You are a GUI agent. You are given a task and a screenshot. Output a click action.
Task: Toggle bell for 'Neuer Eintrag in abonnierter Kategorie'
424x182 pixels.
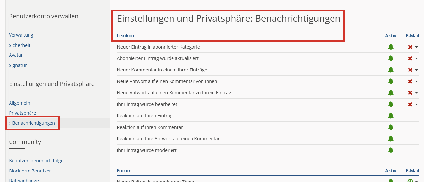pyautogui.click(x=391, y=47)
